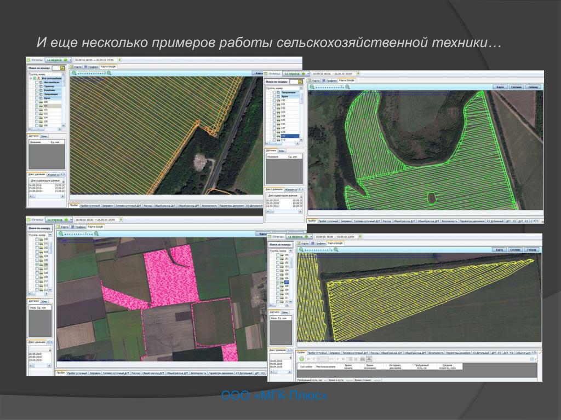
Task: Click green icon after date range, orange-track window
Action: click(x=119, y=60)
